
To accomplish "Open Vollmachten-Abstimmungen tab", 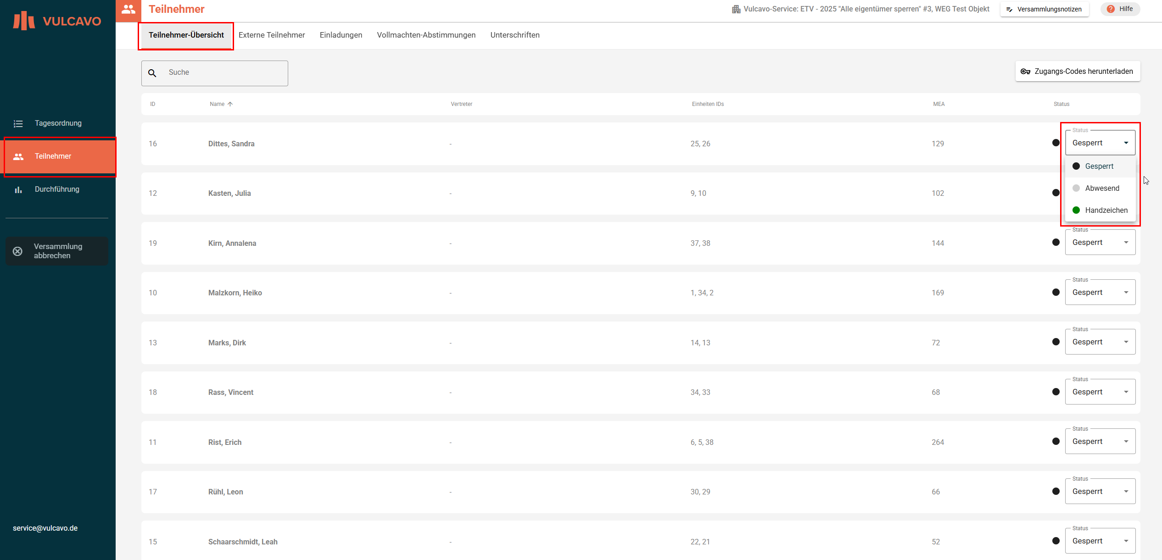I will tap(426, 35).
